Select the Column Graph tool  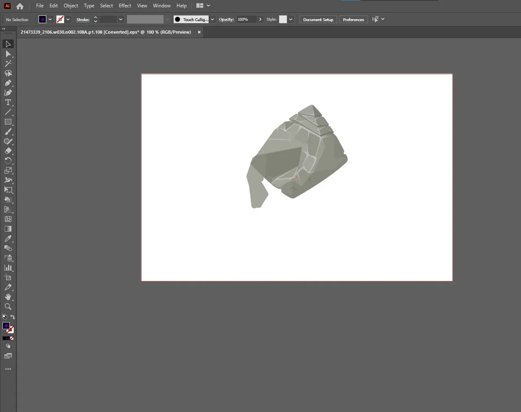(x=8, y=268)
